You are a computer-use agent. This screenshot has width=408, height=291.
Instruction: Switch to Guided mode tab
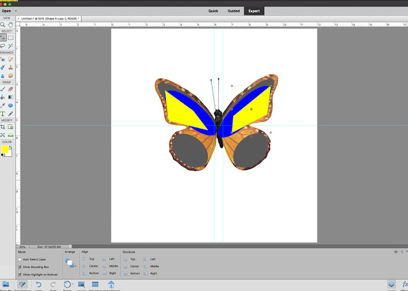click(234, 11)
